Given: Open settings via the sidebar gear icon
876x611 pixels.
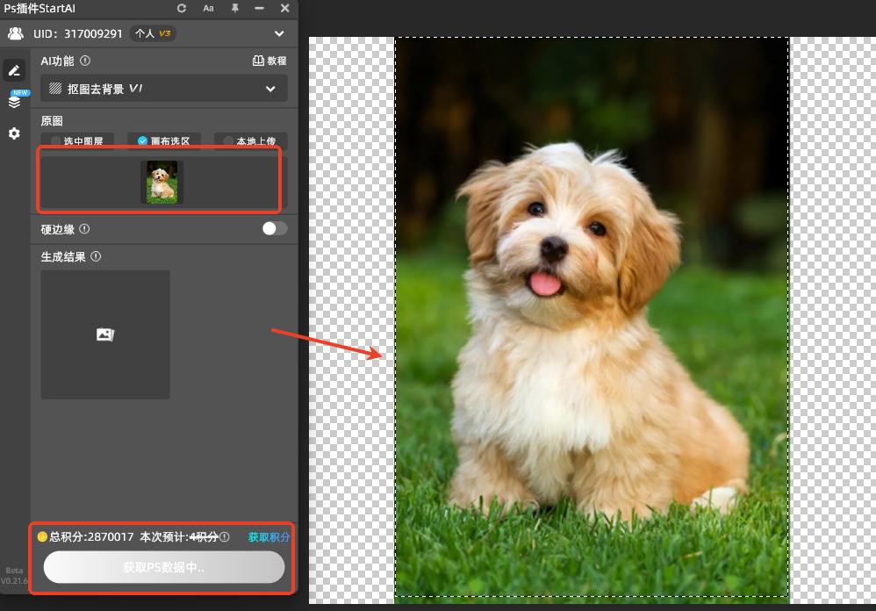Looking at the screenshot, I should pos(14,133).
